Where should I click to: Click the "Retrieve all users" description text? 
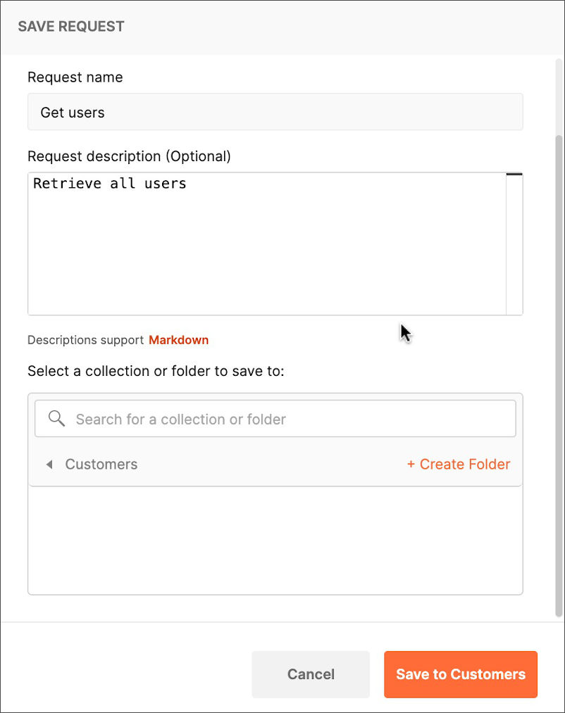[x=110, y=184]
